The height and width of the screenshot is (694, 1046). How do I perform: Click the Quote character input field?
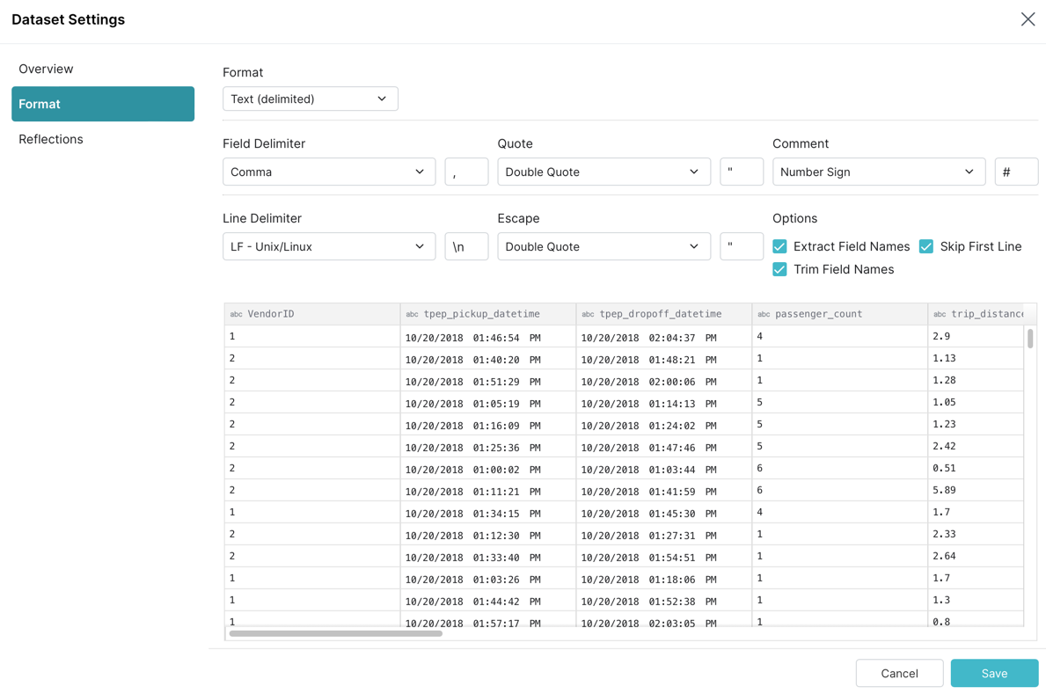click(x=741, y=172)
